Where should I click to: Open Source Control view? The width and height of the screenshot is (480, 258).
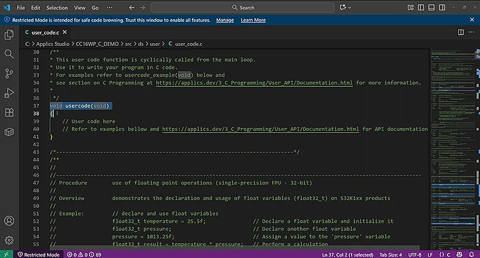tap(9, 73)
